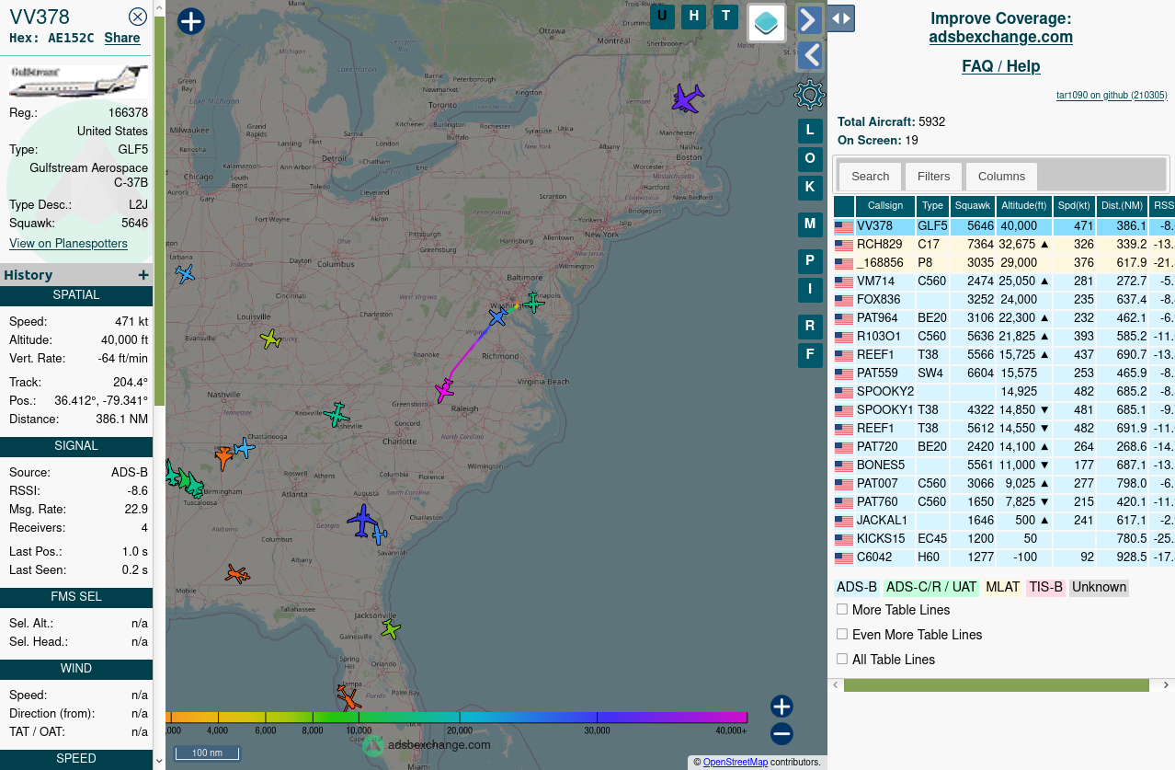
Task: Select the light blue aircraft near Urbana
Action: 186,274
